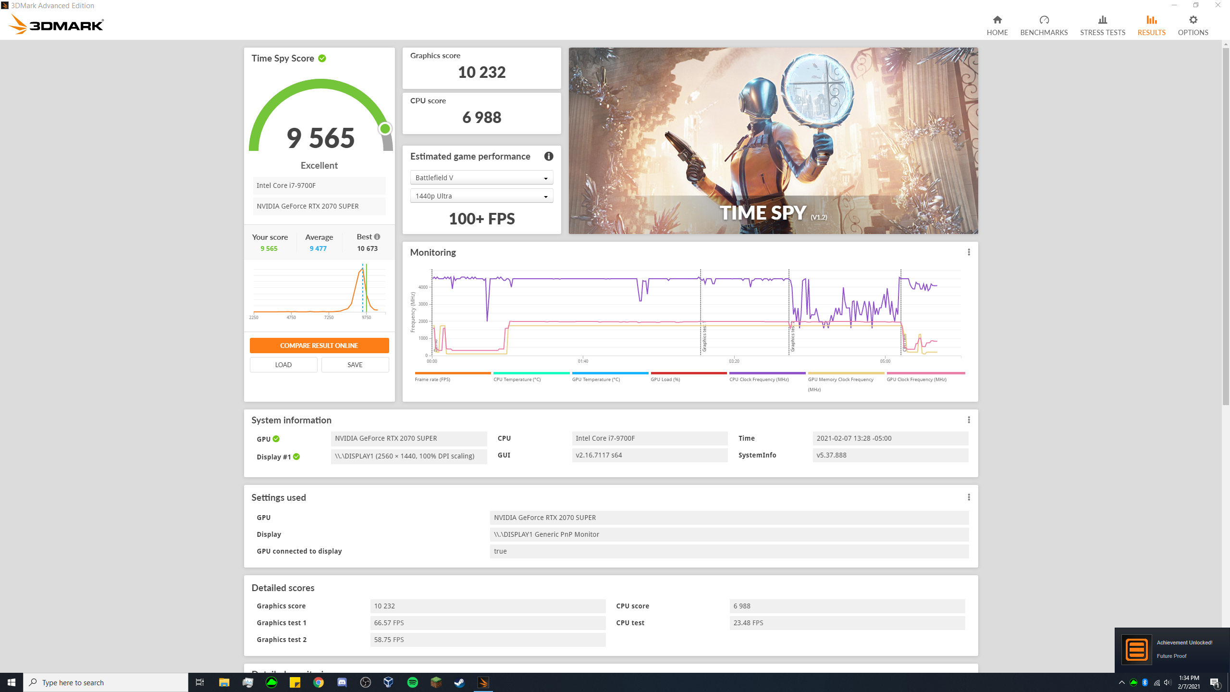Screen dimensions: 1230x692
Task: Select the Intel Core i7-9700F field under score
Action: [319, 185]
